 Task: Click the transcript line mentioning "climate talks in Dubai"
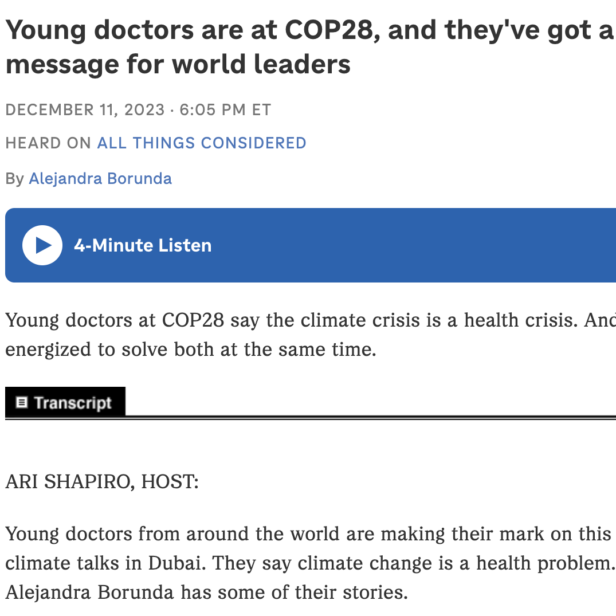pos(309,563)
